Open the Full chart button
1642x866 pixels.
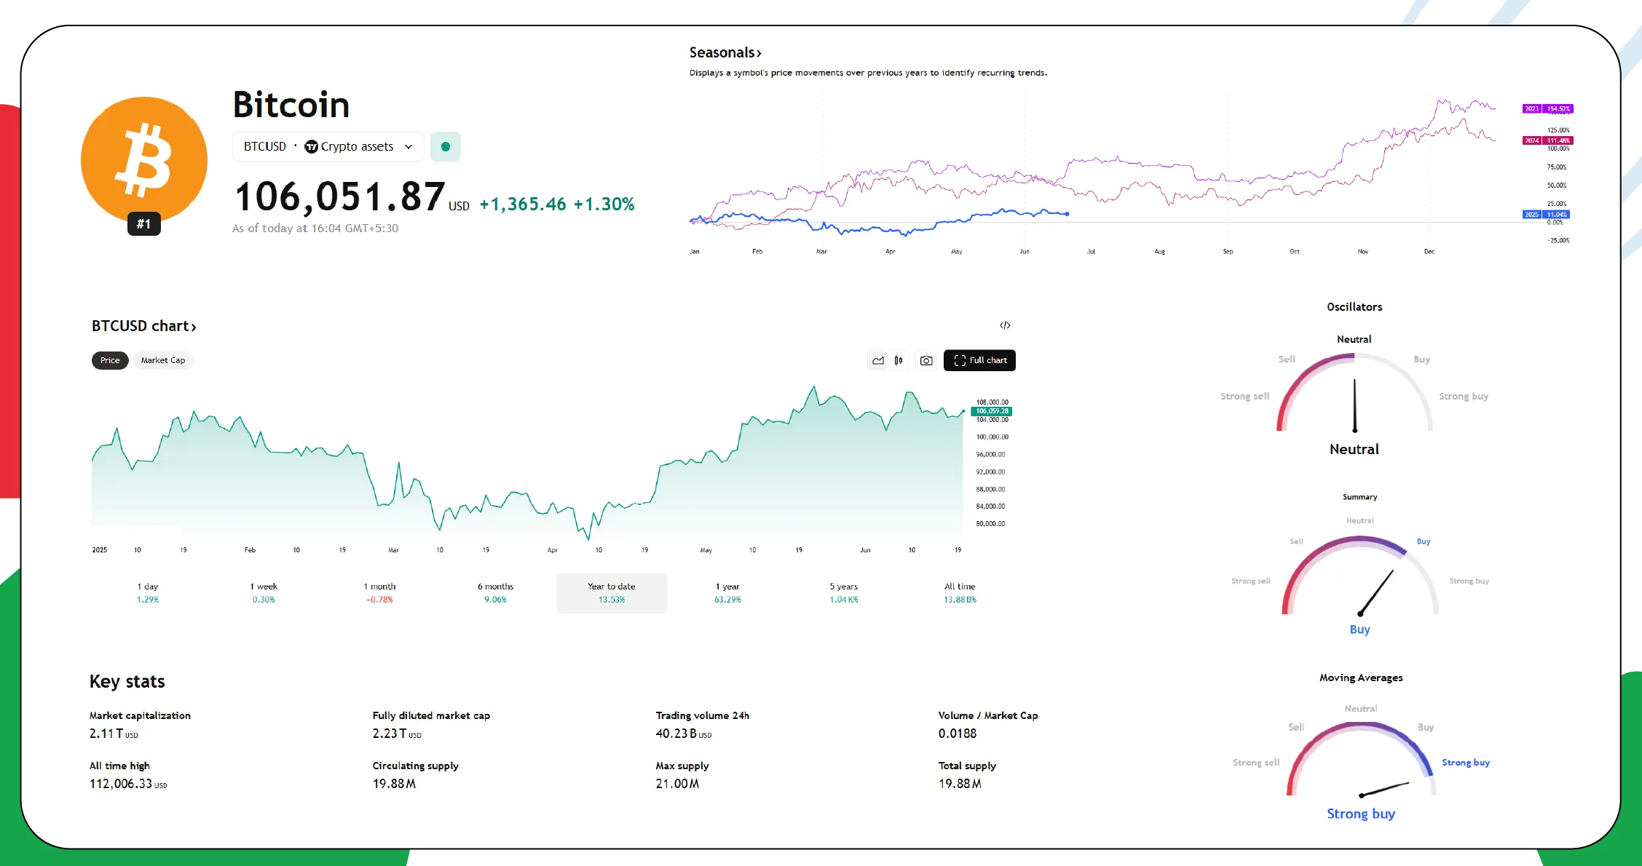pos(979,360)
